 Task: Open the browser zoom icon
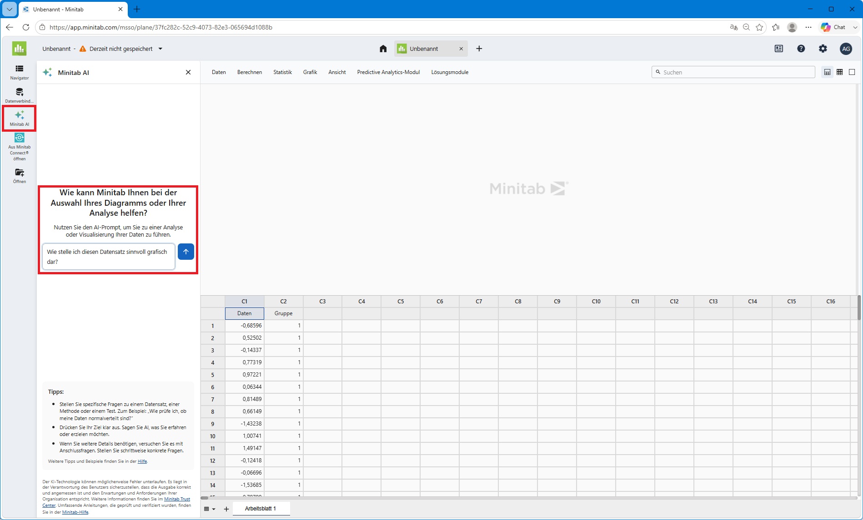pyautogui.click(x=746, y=27)
